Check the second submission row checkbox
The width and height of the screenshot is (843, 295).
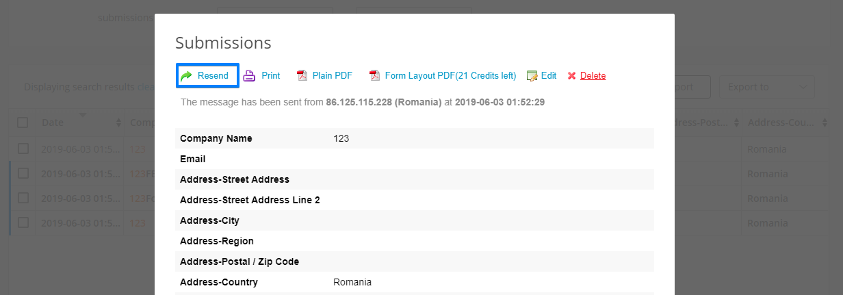click(23, 173)
